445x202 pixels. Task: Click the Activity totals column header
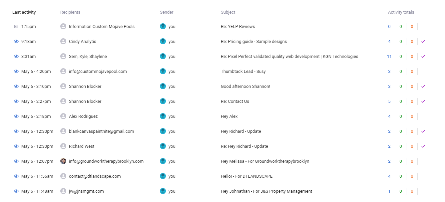pyautogui.click(x=401, y=12)
